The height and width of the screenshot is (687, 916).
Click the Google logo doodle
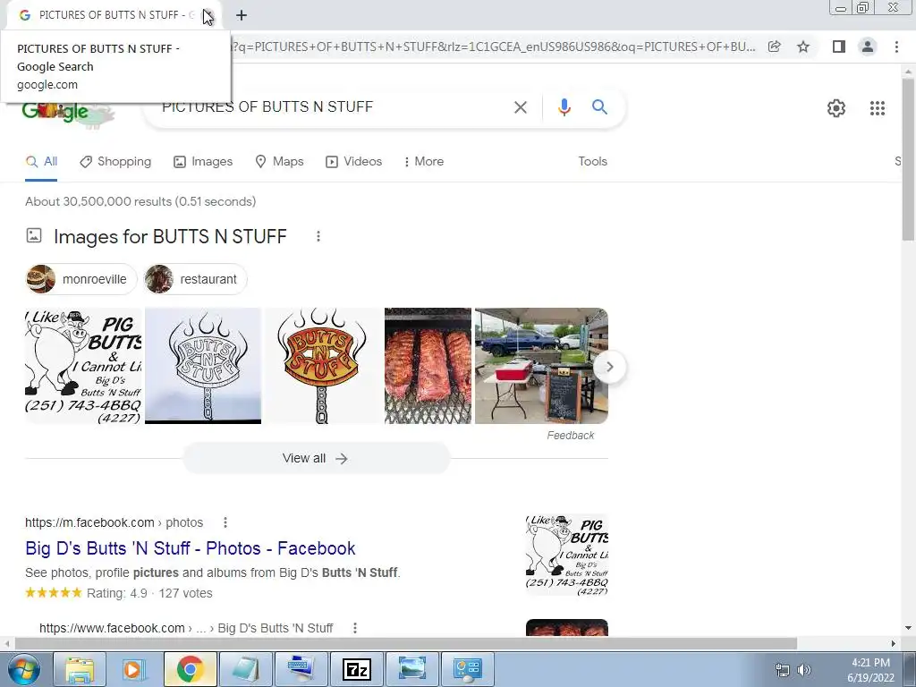tap(67, 112)
